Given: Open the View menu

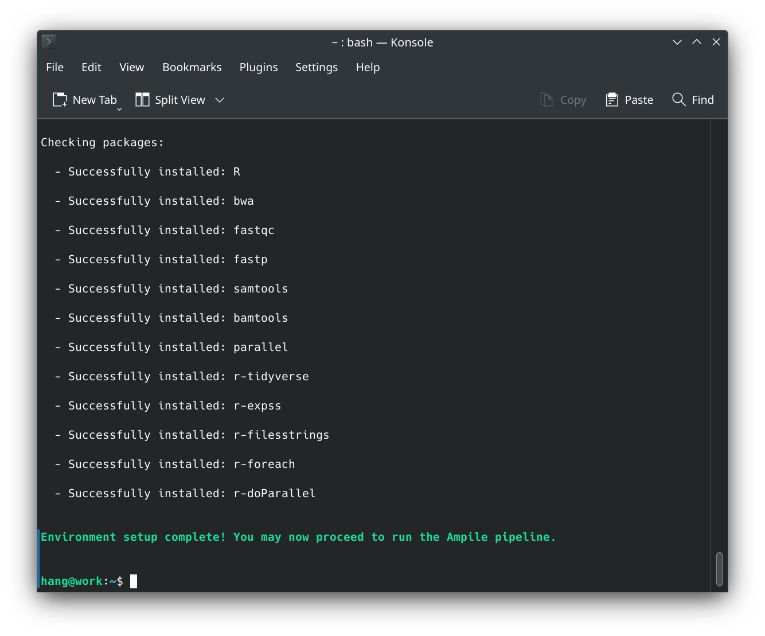Looking at the screenshot, I should point(131,67).
